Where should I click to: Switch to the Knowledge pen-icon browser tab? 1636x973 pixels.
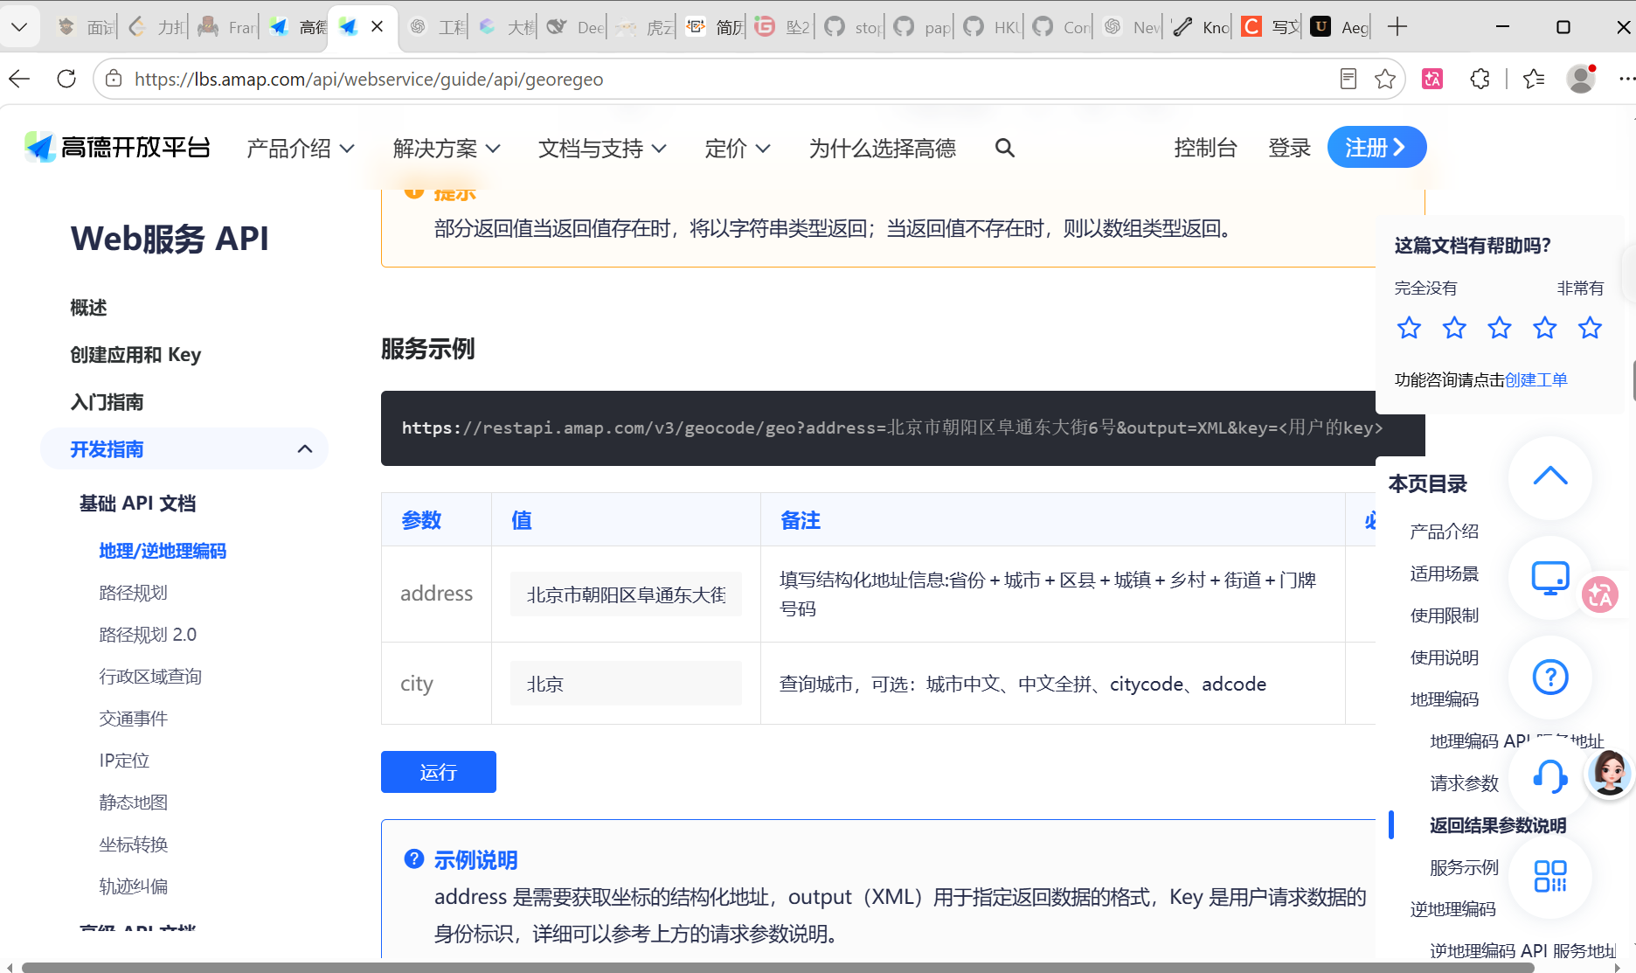pyautogui.click(x=1201, y=27)
